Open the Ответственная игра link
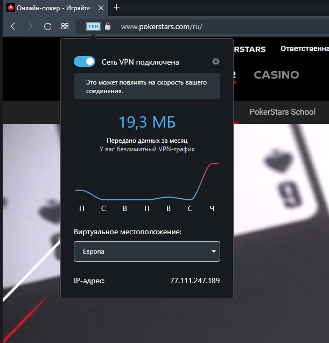The image size is (329, 343). pos(305,48)
